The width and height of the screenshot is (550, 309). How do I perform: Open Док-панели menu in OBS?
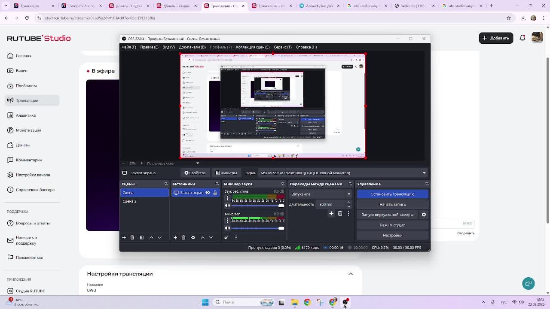[192, 47]
